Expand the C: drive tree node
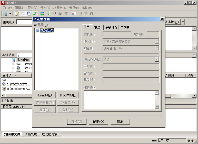198x144 pixels. pyautogui.click(x=14, y=64)
